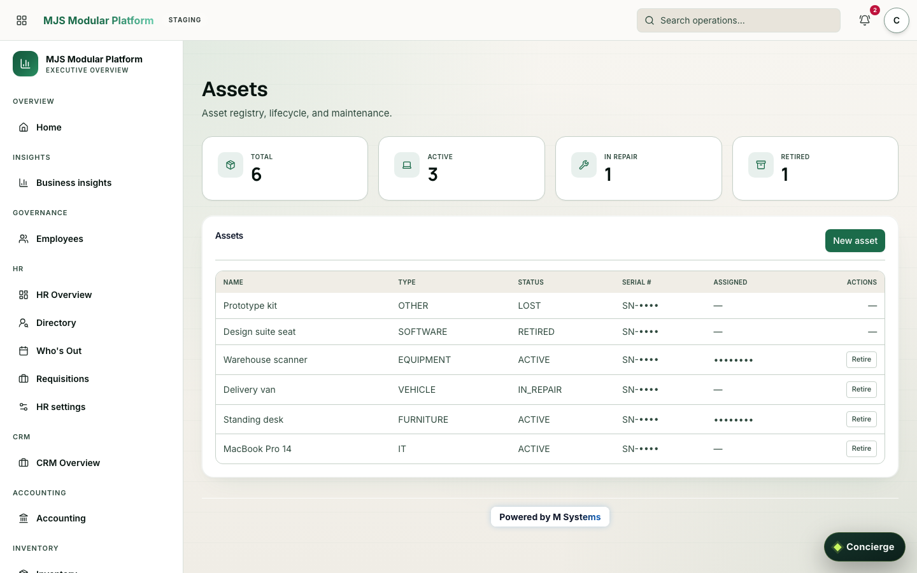
Task: Open Requisitions page
Action: [91, 379]
